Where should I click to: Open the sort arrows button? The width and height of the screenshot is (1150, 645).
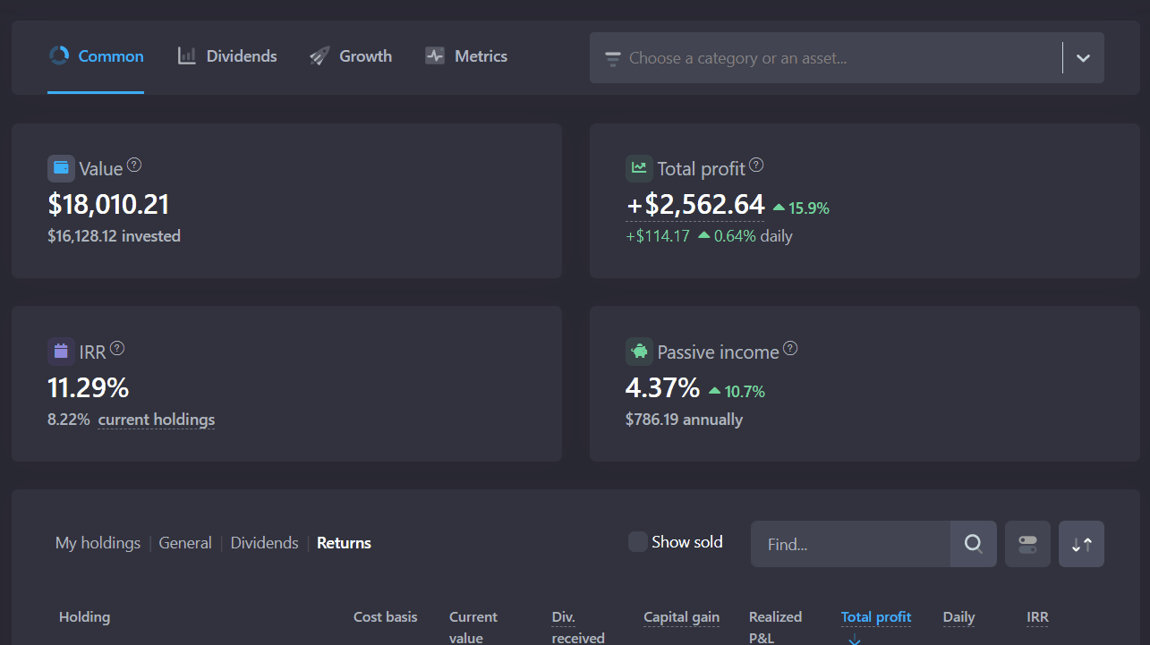tap(1081, 544)
